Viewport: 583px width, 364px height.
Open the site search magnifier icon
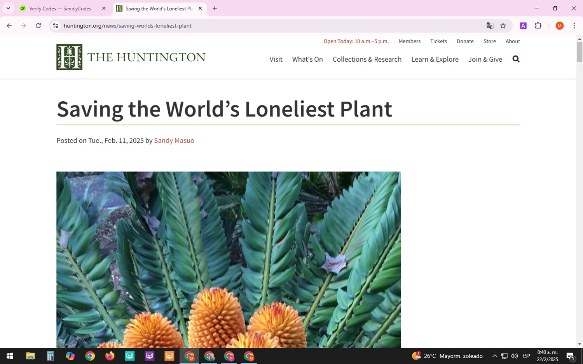(x=516, y=59)
